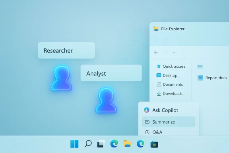Click the Downloads arrow icon
229x153 pixels.
point(159,93)
